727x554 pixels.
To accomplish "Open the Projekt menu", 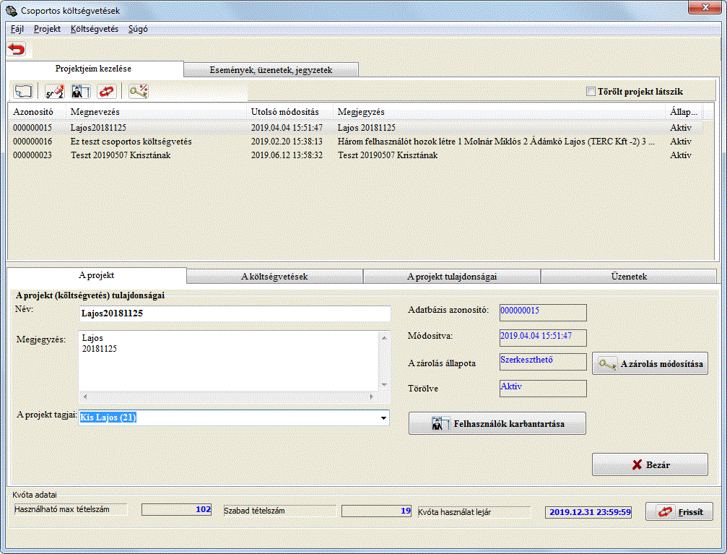I will (47, 30).
